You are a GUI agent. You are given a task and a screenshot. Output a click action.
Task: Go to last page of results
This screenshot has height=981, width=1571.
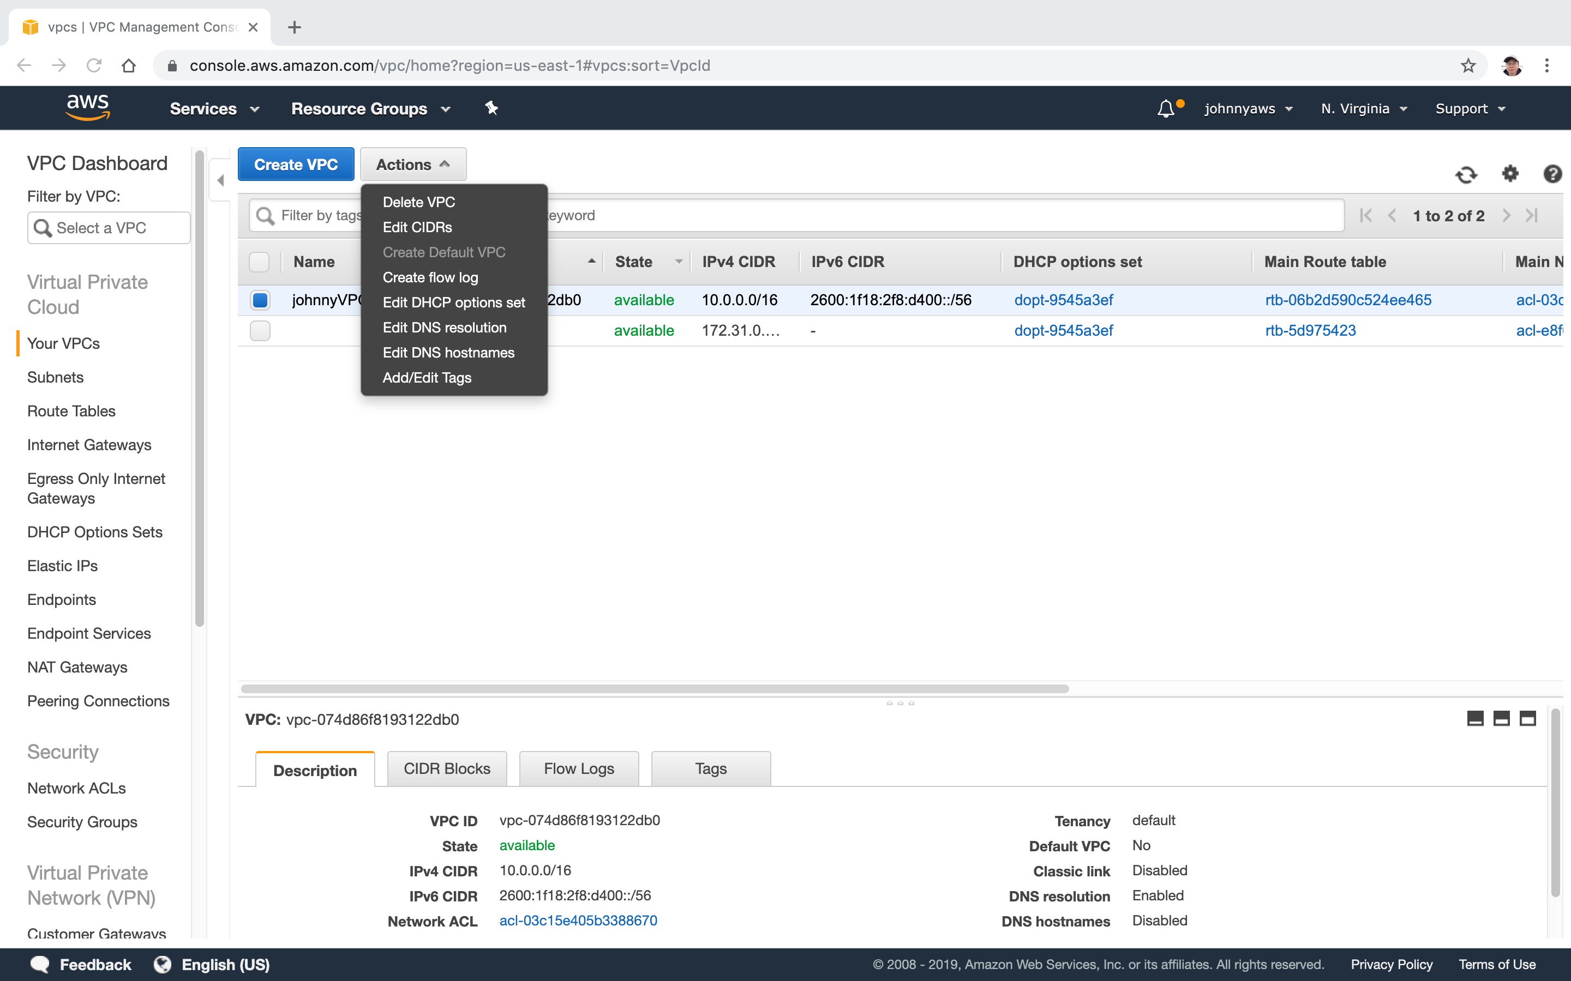click(1532, 215)
